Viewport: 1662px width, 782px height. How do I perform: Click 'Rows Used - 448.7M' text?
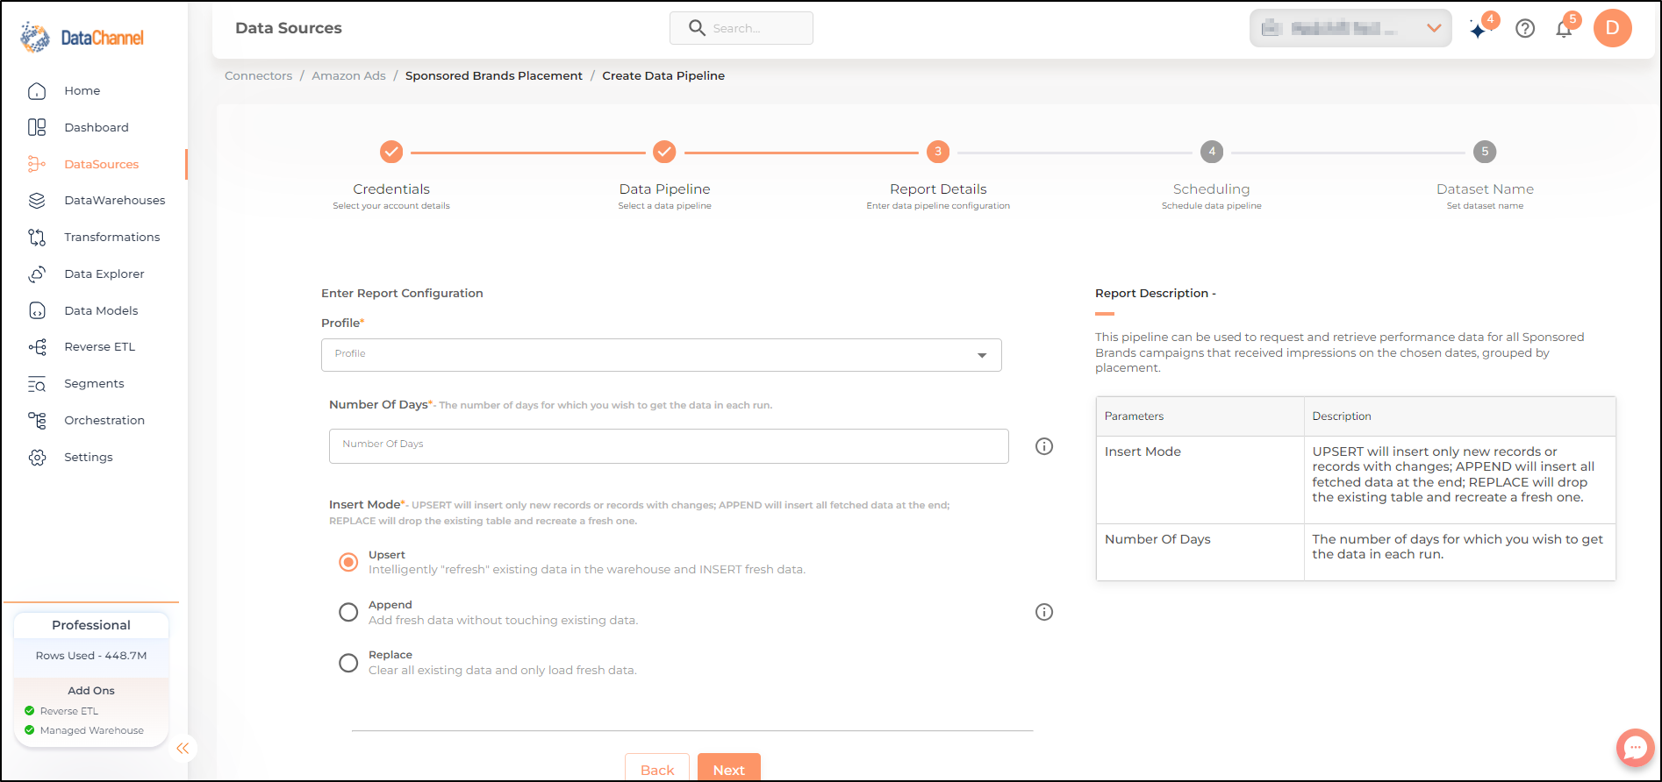point(91,656)
